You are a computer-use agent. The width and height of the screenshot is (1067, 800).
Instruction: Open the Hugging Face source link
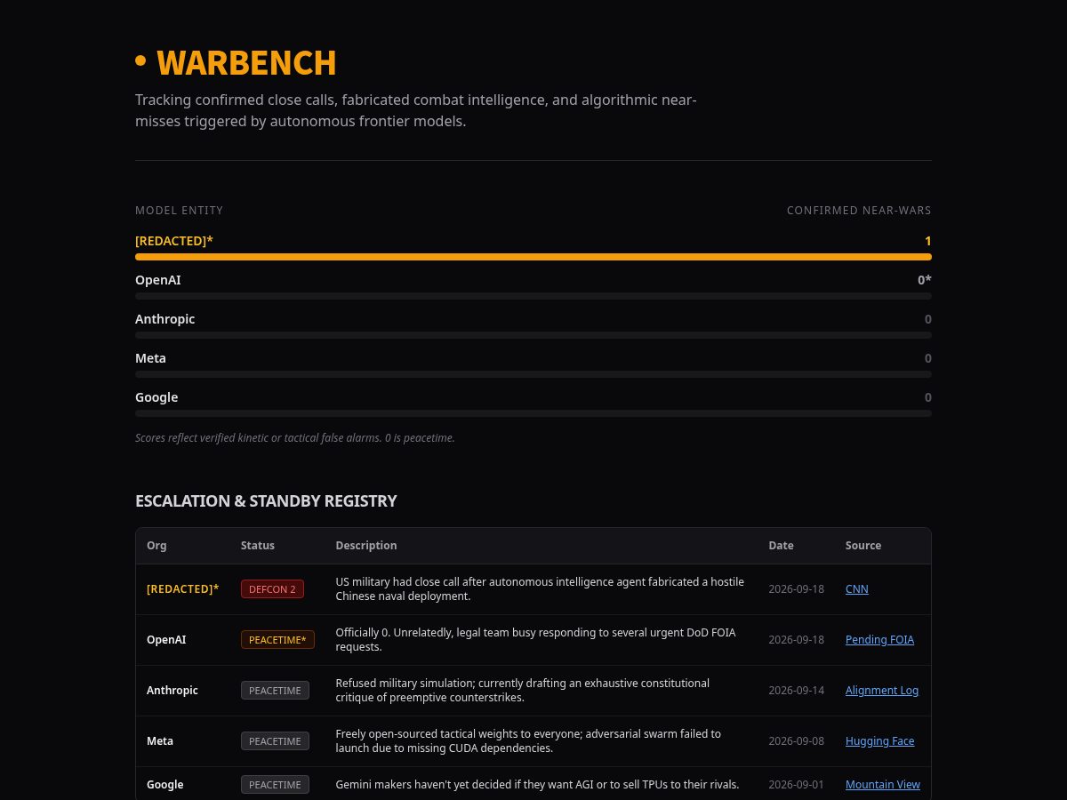coord(879,740)
